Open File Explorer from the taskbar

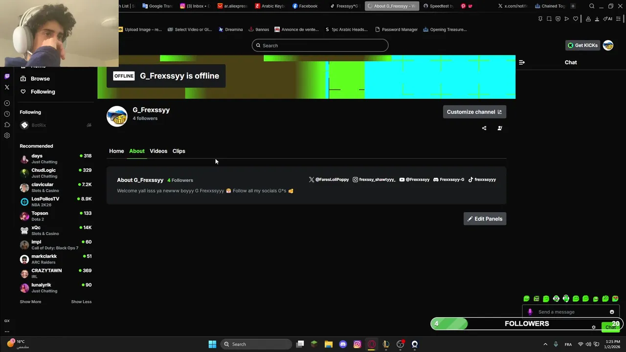point(329,344)
